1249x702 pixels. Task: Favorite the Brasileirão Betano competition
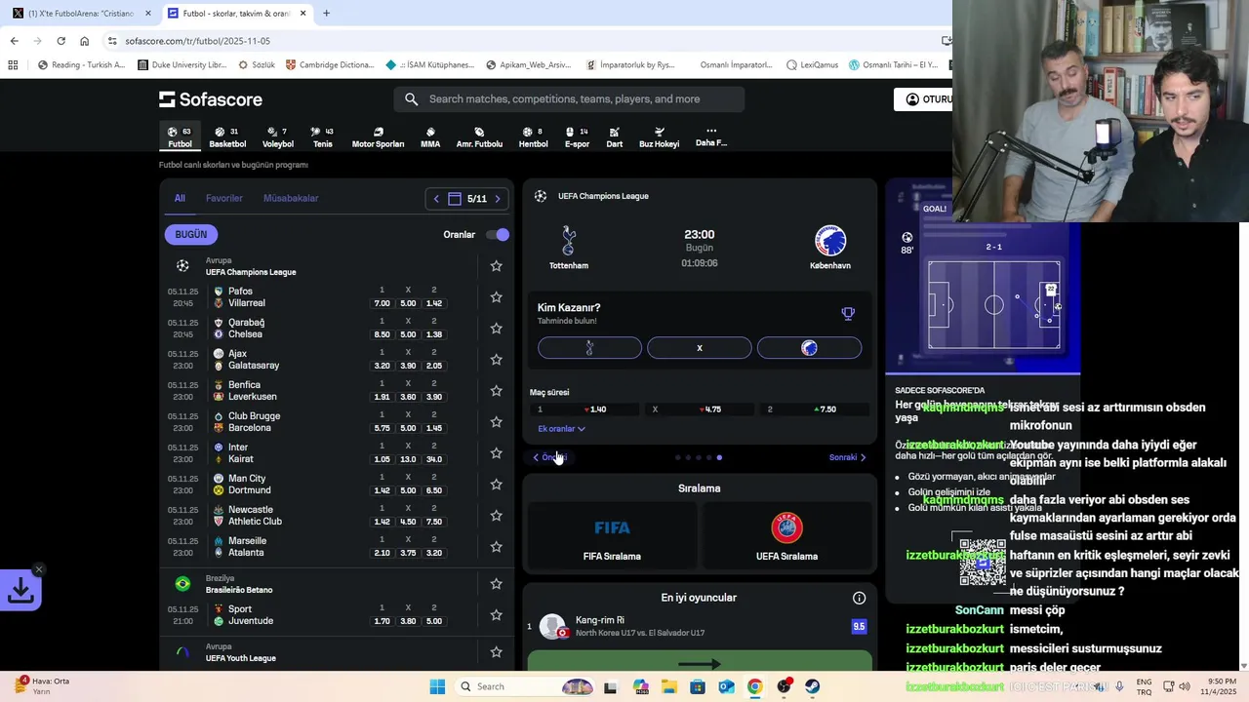(x=496, y=584)
